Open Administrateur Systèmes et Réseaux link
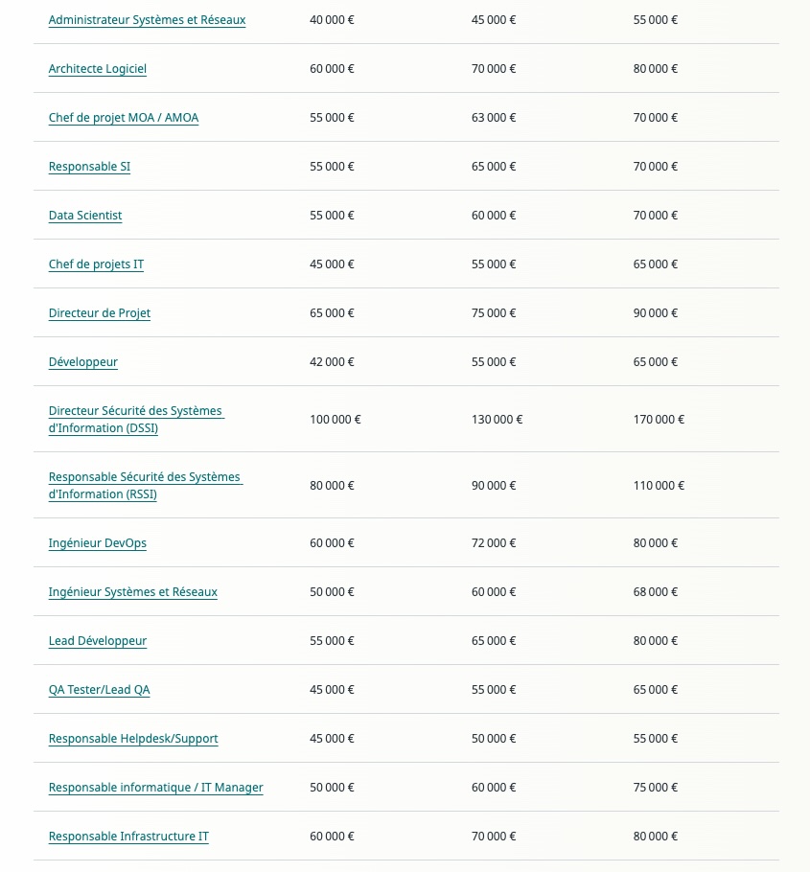The image size is (810, 872). click(147, 20)
